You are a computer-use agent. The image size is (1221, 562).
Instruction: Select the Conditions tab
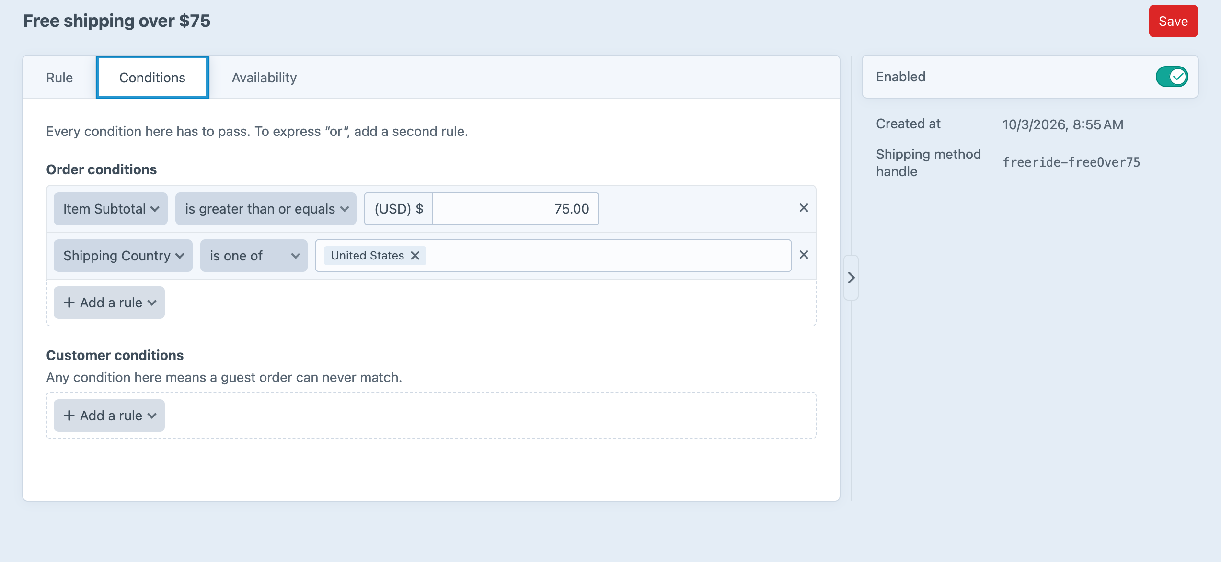152,78
